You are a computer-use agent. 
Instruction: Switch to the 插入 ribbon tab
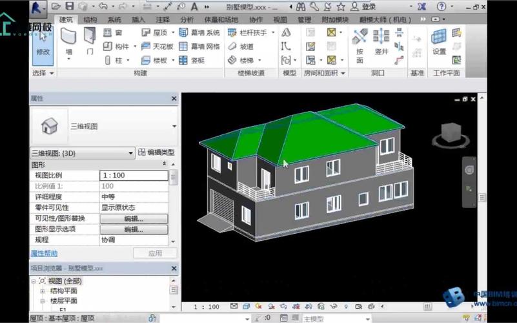click(x=139, y=19)
